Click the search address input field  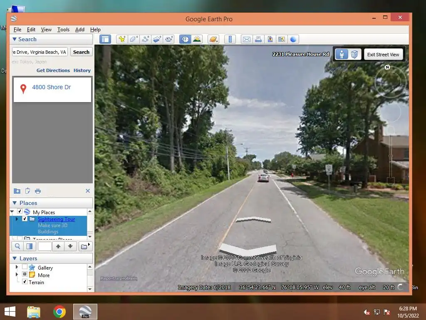pyautogui.click(x=40, y=52)
